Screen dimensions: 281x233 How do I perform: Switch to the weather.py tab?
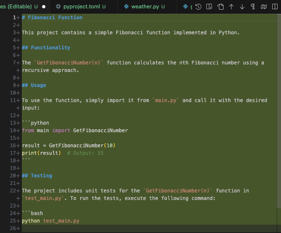click(144, 7)
